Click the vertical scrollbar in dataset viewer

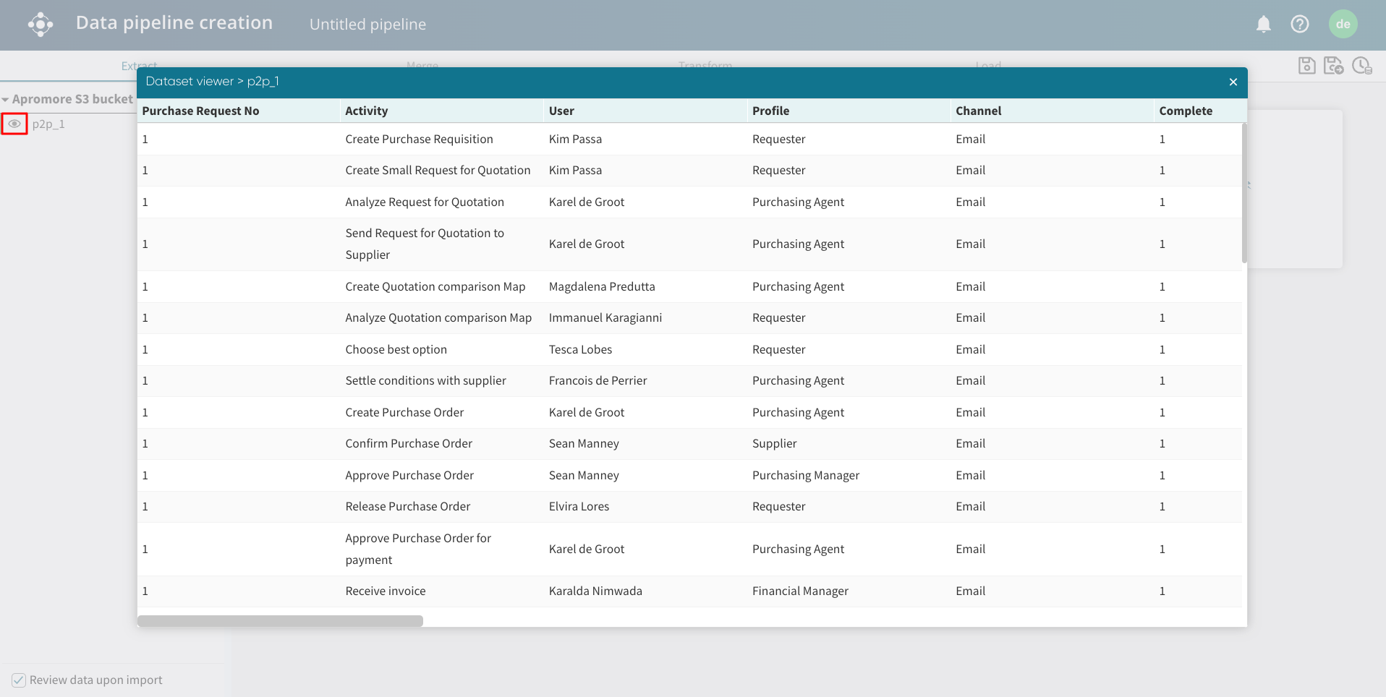pos(1244,193)
